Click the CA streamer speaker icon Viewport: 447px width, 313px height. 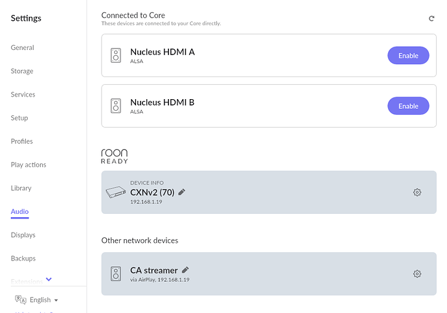(x=116, y=274)
